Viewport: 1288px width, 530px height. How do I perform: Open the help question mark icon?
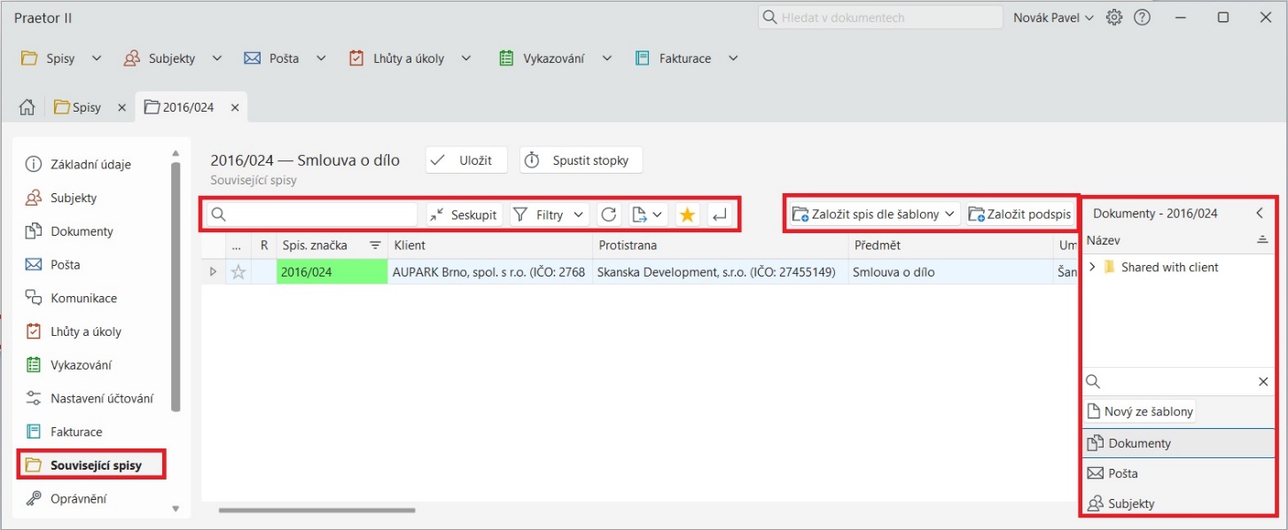[x=1142, y=18]
